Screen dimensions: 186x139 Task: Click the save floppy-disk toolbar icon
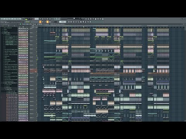(95, 19)
